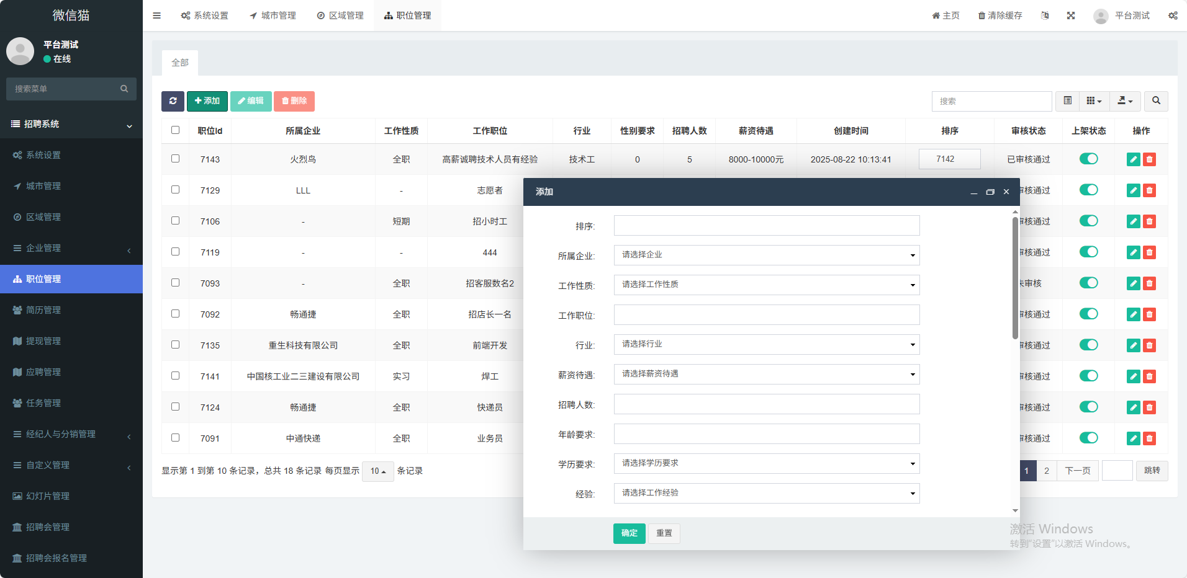Image resolution: width=1187 pixels, height=578 pixels.
Task: Click green edit icon for row 7143
Action: [1133, 159]
